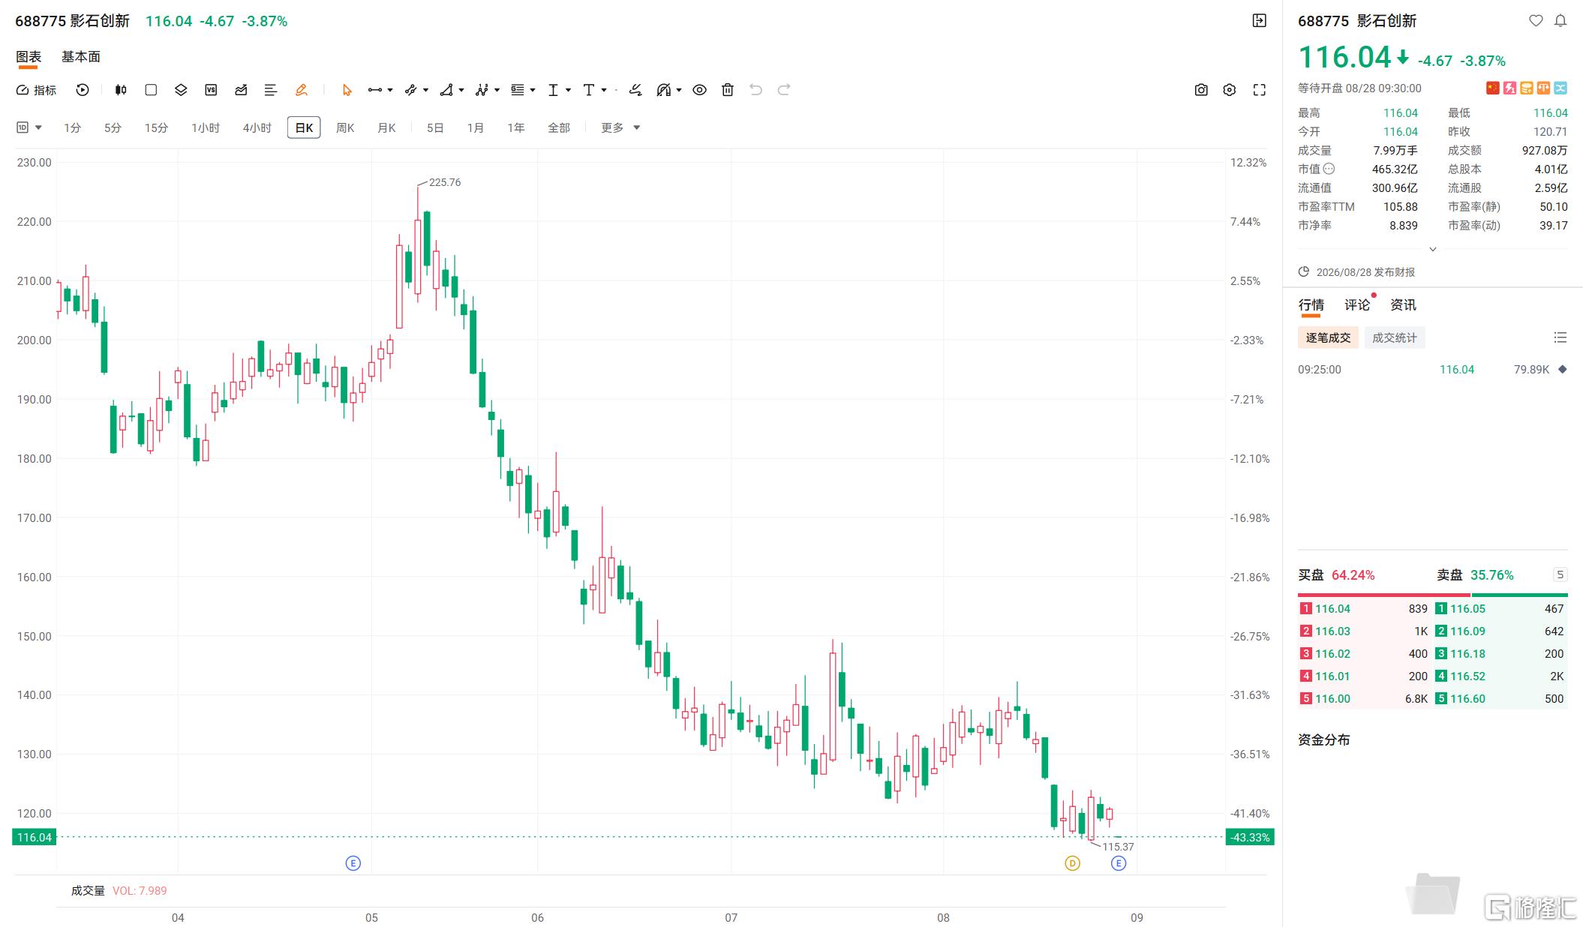The image size is (1583, 927).
Task: Enter fullscreen chart mode
Action: (1260, 90)
